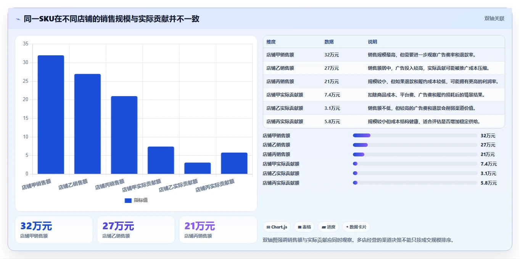
Task: Toggle the 指标值 legend color box
Action: pos(128,200)
